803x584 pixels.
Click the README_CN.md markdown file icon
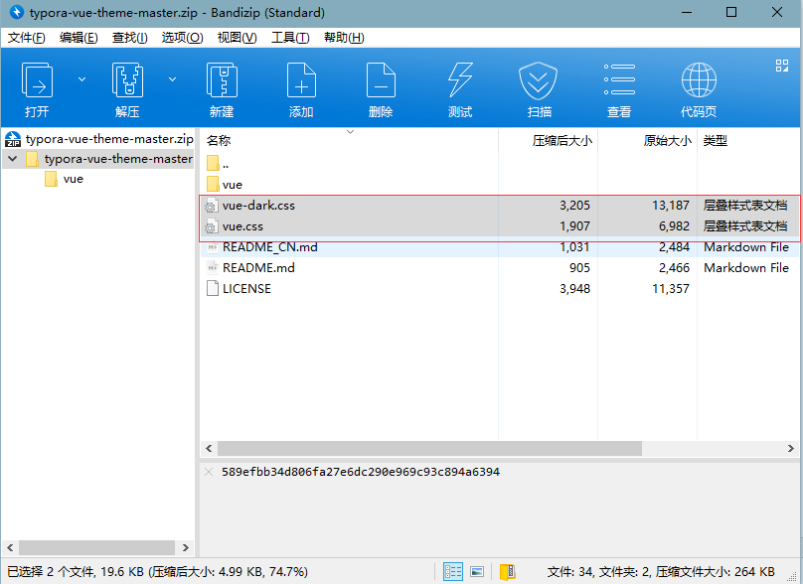click(x=212, y=247)
